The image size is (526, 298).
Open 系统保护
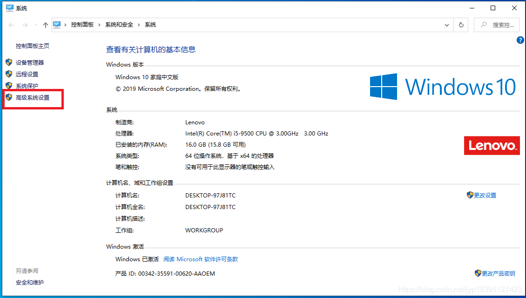click(27, 86)
